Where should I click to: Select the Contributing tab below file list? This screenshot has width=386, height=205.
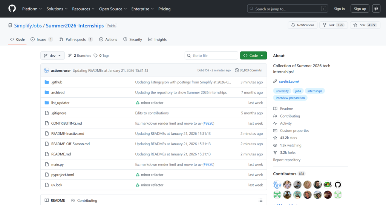point(84,200)
